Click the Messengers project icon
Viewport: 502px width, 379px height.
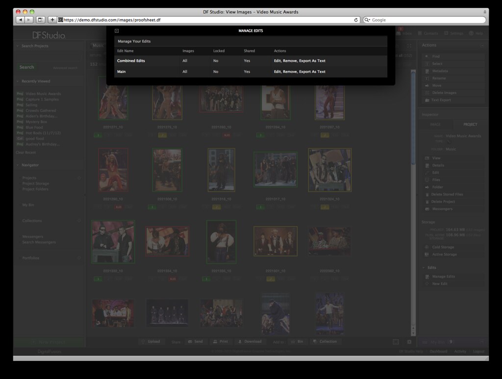(427, 209)
